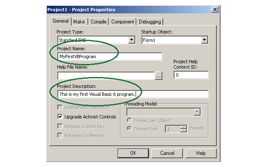Select the Thread Pool radio button

coord(129,128)
